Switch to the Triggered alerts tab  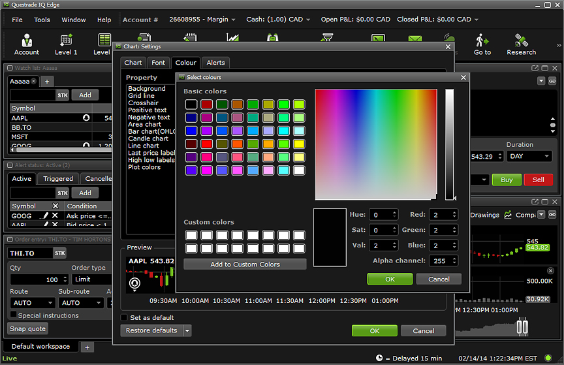click(x=58, y=178)
